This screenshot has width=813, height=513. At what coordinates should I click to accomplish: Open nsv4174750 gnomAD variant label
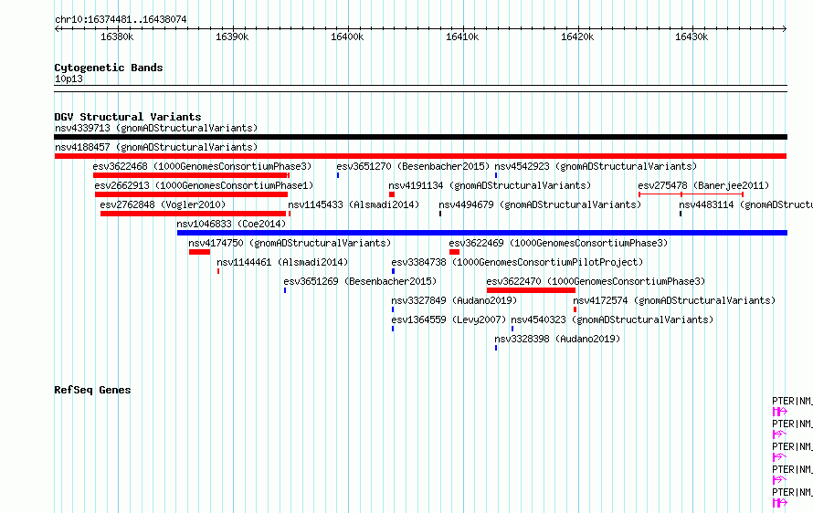[290, 243]
